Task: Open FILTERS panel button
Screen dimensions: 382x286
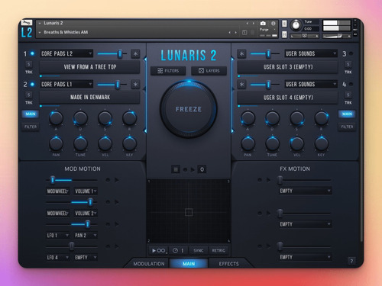Action: (x=168, y=71)
